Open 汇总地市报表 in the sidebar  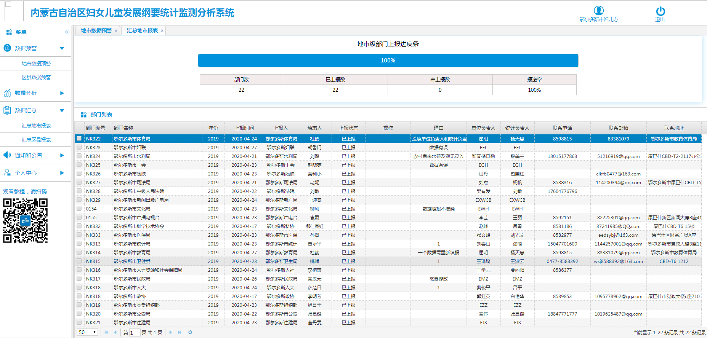(x=36, y=126)
